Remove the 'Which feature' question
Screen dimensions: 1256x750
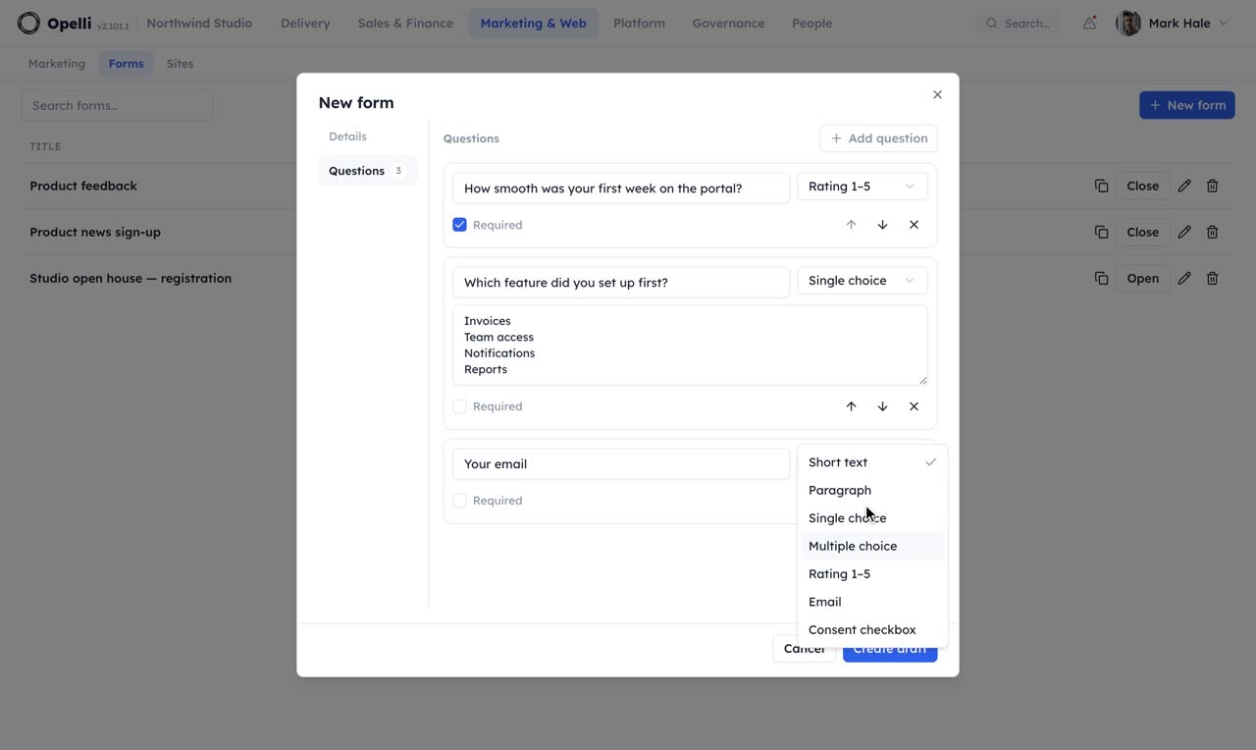[x=914, y=406]
